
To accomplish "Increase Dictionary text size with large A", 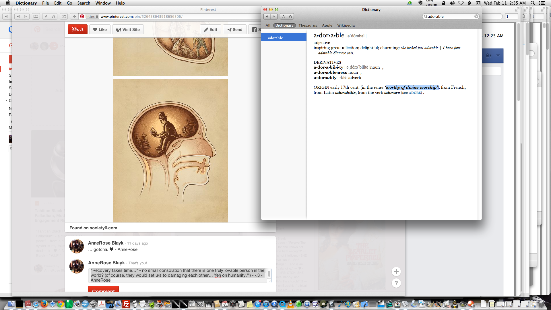I will [x=290, y=16].
